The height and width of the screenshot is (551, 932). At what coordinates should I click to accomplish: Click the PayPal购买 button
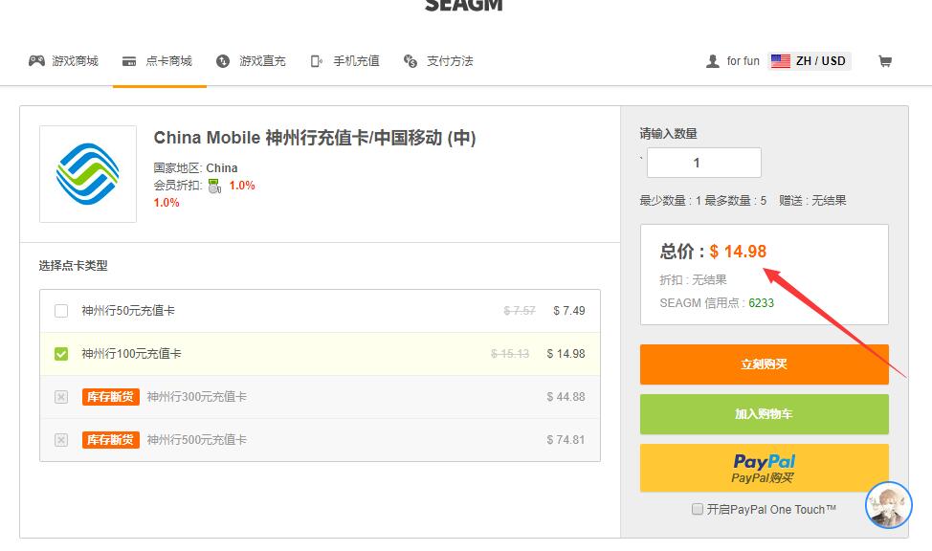[765, 468]
